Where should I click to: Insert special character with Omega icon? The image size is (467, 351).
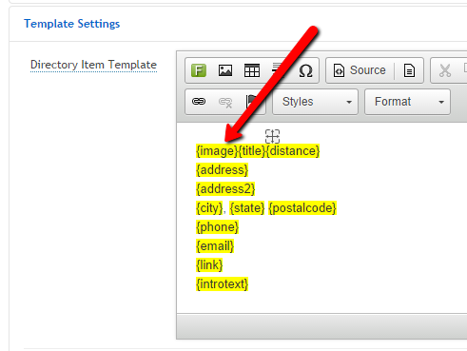click(x=305, y=70)
